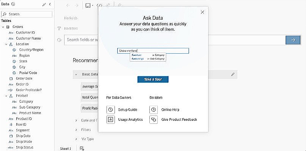This screenshot has height=151, width=306.
Task: Collapse the Data pane with the chevron
Action: [50, 4]
